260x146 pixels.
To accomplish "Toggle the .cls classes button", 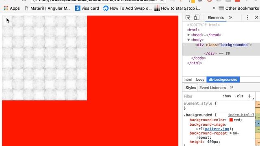I will (x=239, y=96).
